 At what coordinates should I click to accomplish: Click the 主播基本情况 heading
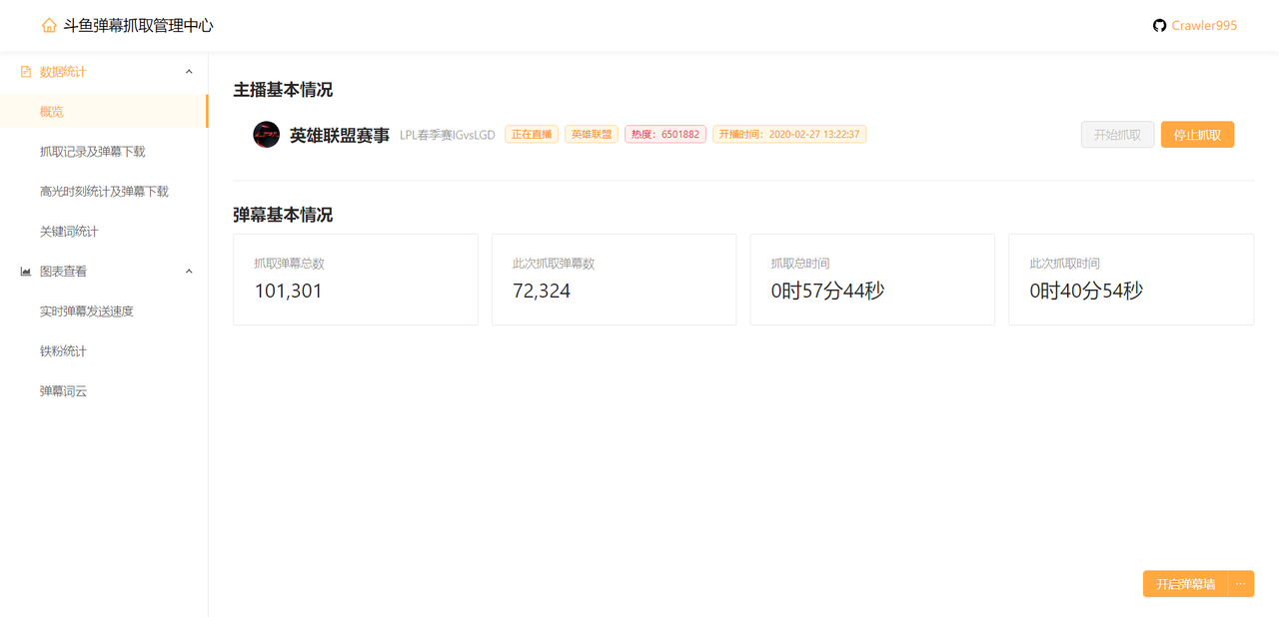point(283,90)
